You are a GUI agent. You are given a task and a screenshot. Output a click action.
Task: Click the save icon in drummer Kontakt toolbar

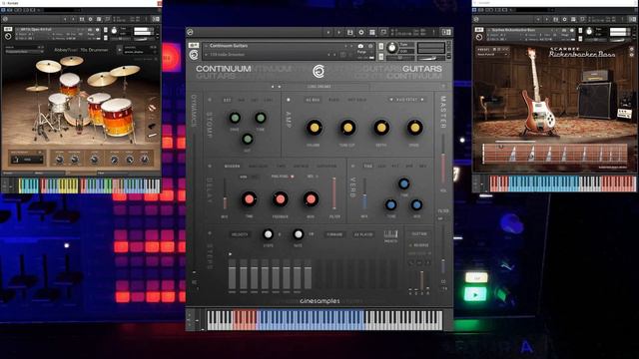(82, 19)
